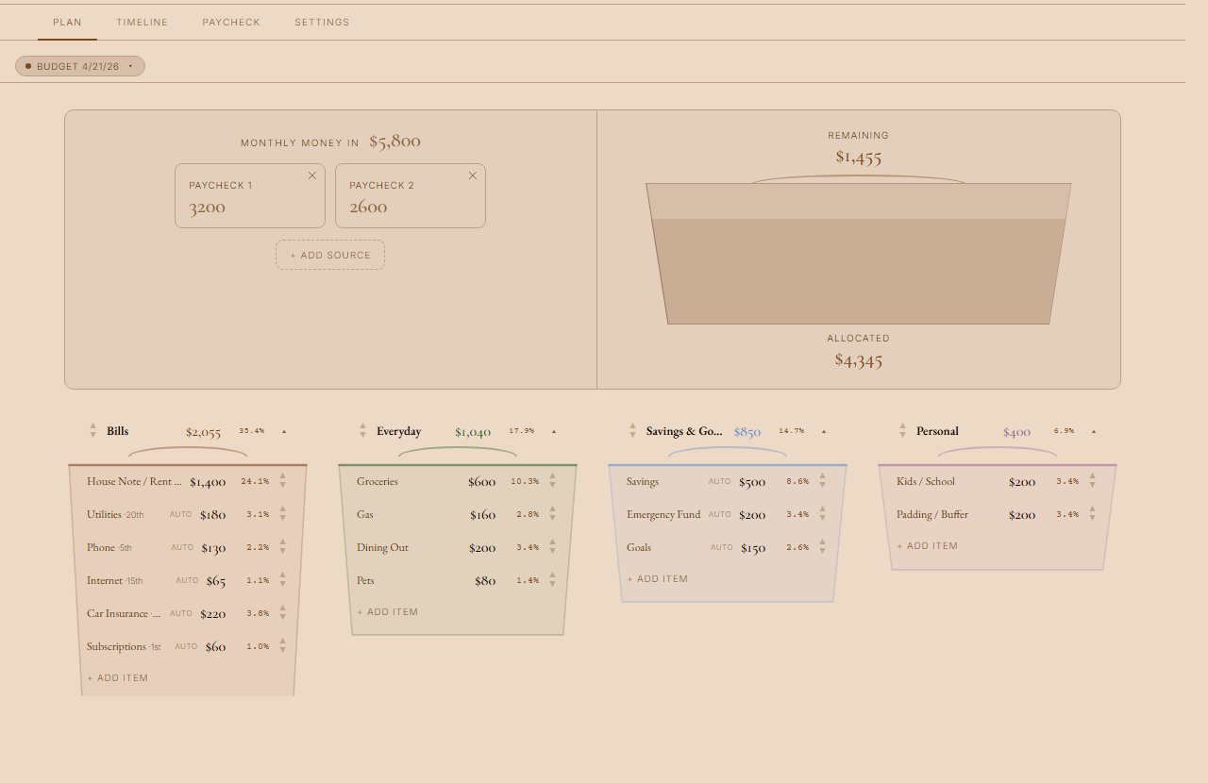Switch to the Plan tab
Image resolution: width=1208 pixels, height=783 pixels.
67,23
